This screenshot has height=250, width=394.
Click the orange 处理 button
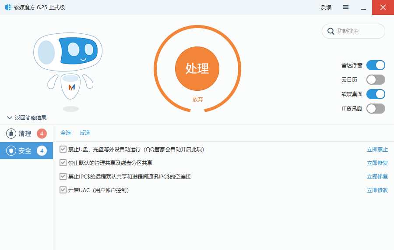click(x=197, y=68)
